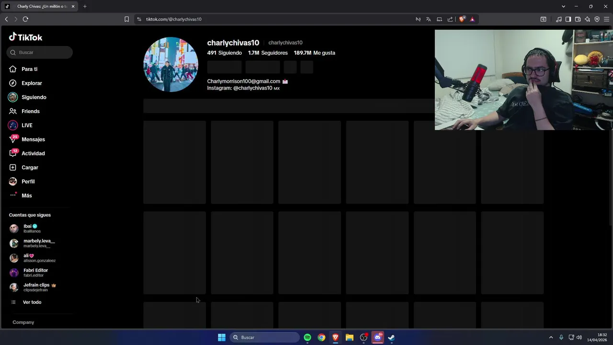Open Mensajes inbox
The width and height of the screenshot is (613, 345).
pos(33,139)
